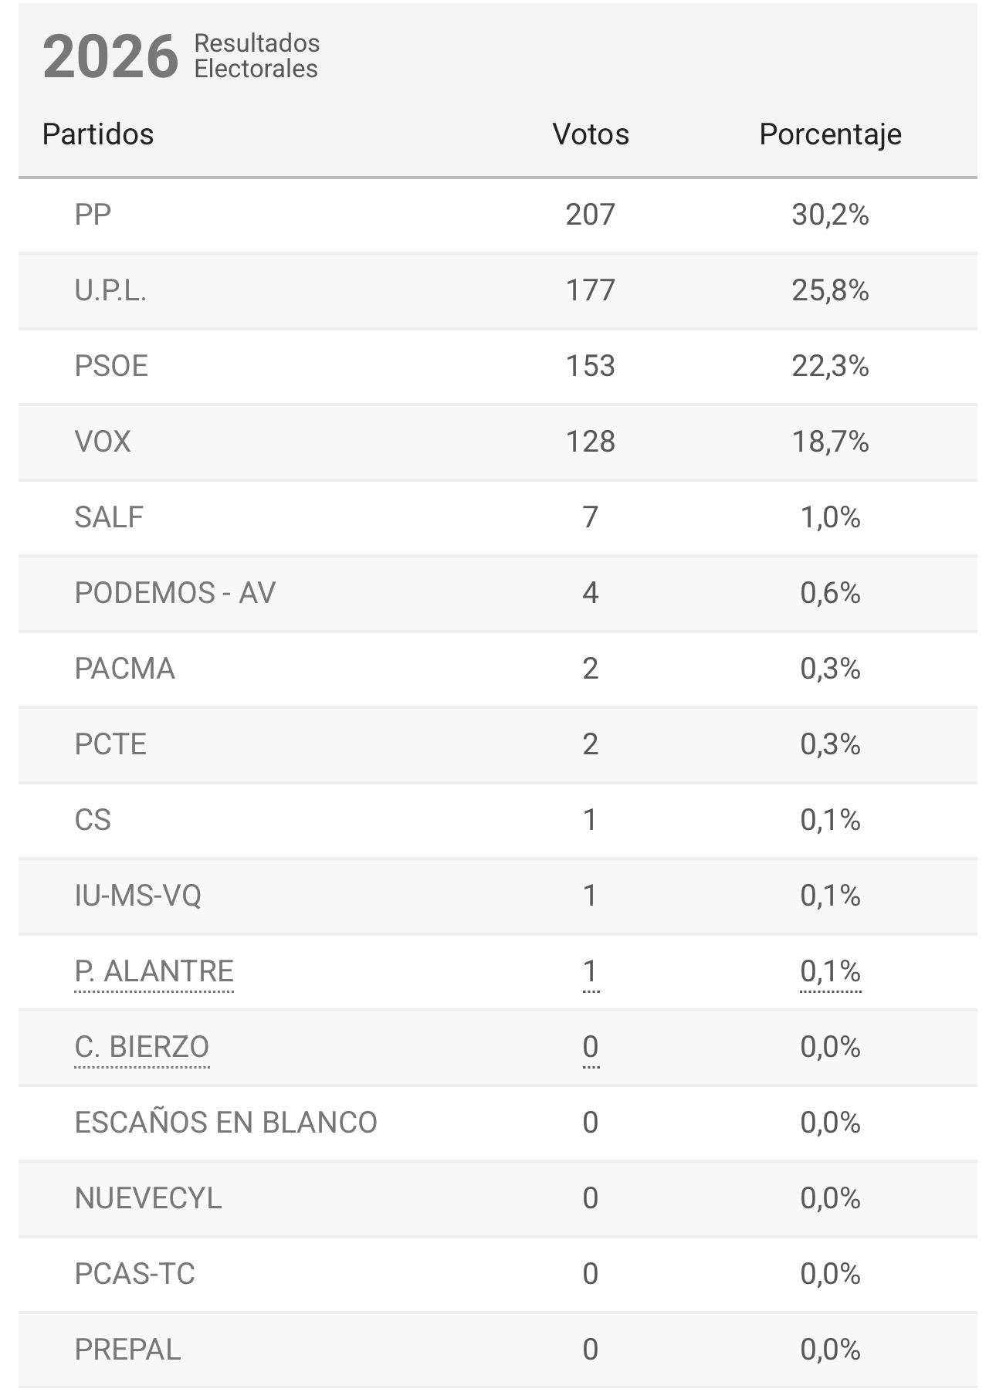
Task: Select the PACMA party name
Action: click(x=124, y=669)
